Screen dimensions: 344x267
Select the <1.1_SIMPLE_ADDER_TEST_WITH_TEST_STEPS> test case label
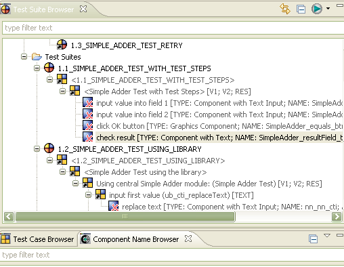click(x=152, y=80)
